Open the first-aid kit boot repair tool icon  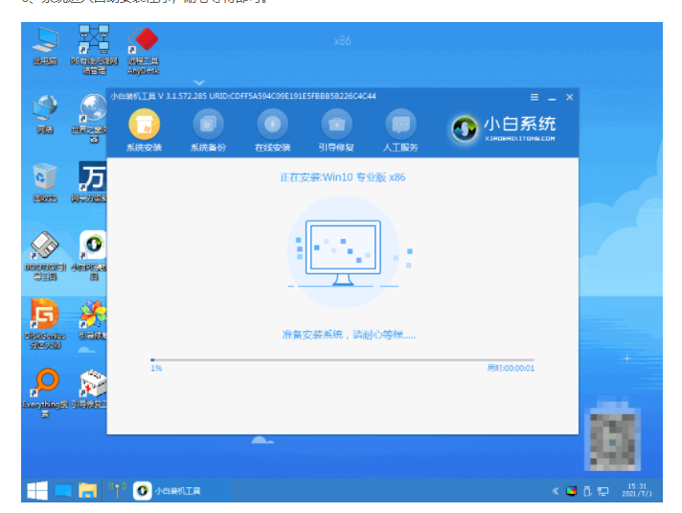(90, 389)
